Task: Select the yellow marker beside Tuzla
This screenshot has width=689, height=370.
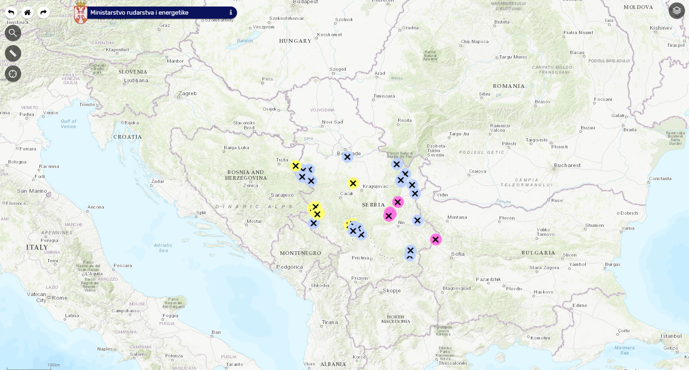Action: click(296, 166)
